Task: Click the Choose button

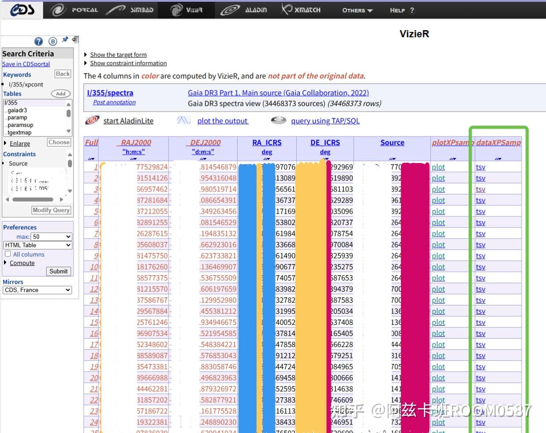Action: click(x=59, y=142)
